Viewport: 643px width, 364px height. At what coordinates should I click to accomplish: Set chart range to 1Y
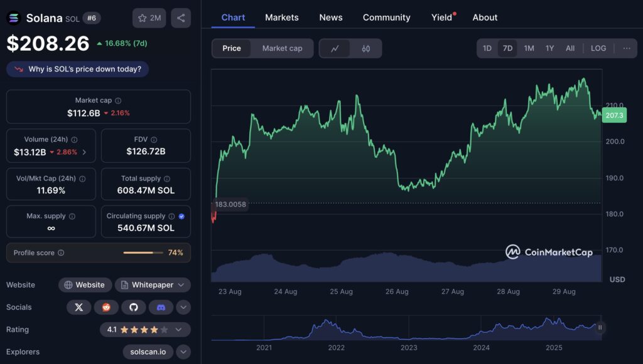(x=549, y=48)
